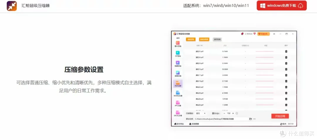Viewport: 317px width, 140px height.
Task: Delete the 2.63MB file with its trash icon
Action: 286,75
